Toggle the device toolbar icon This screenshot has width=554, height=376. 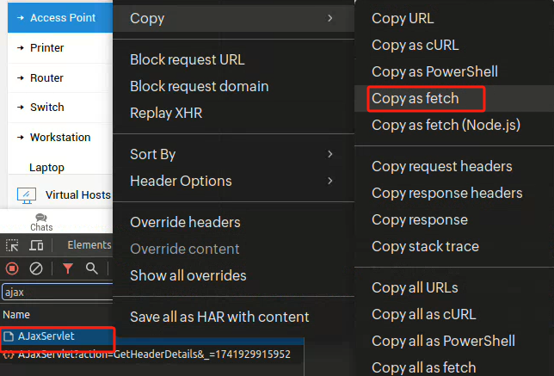pos(36,245)
